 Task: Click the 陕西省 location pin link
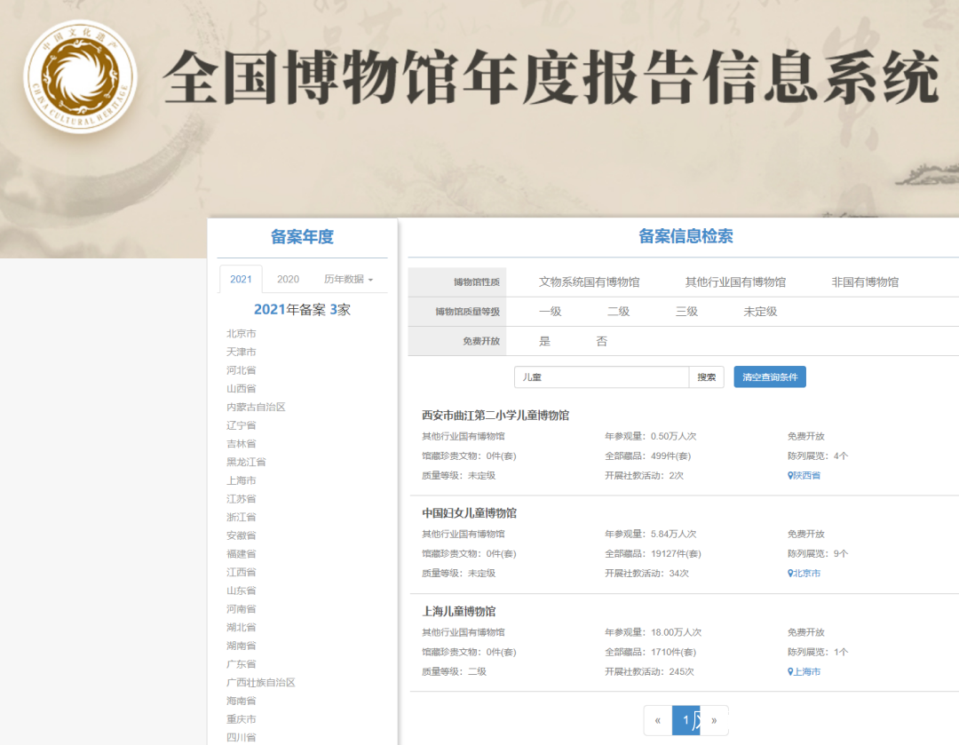[x=804, y=475]
